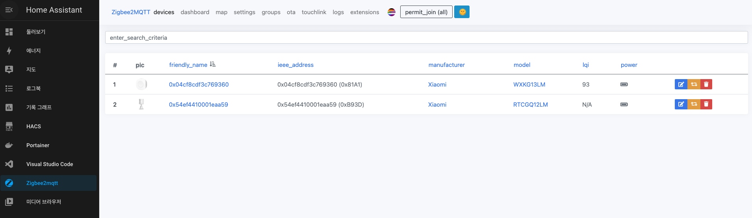Toggle the theme switcher sun button
The width and height of the screenshot is (752, 218).
click(462, 12)
